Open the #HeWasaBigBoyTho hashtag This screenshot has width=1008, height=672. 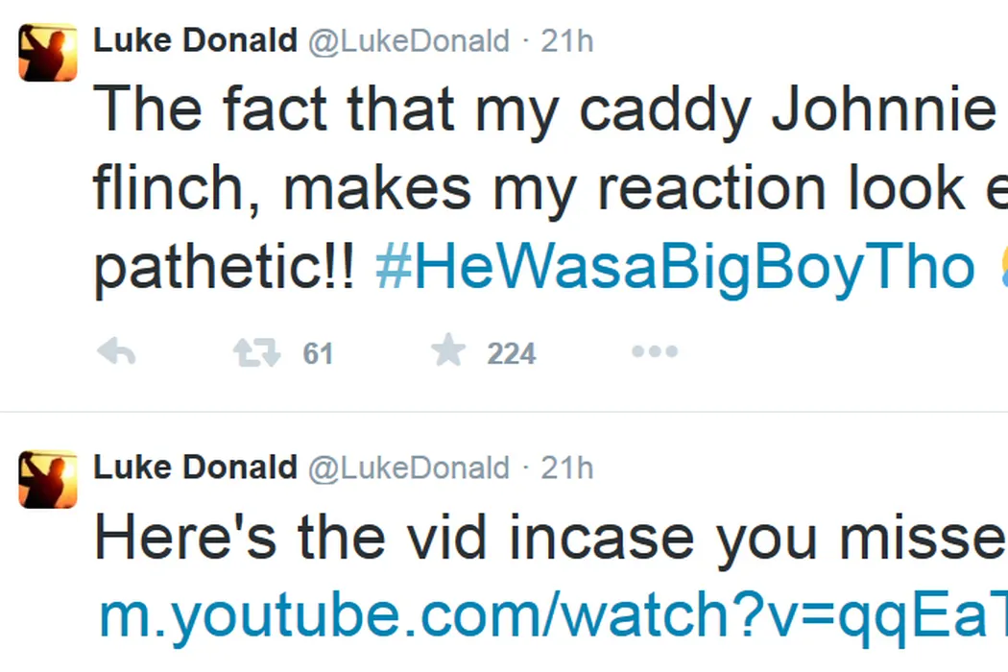click(674, 268)
